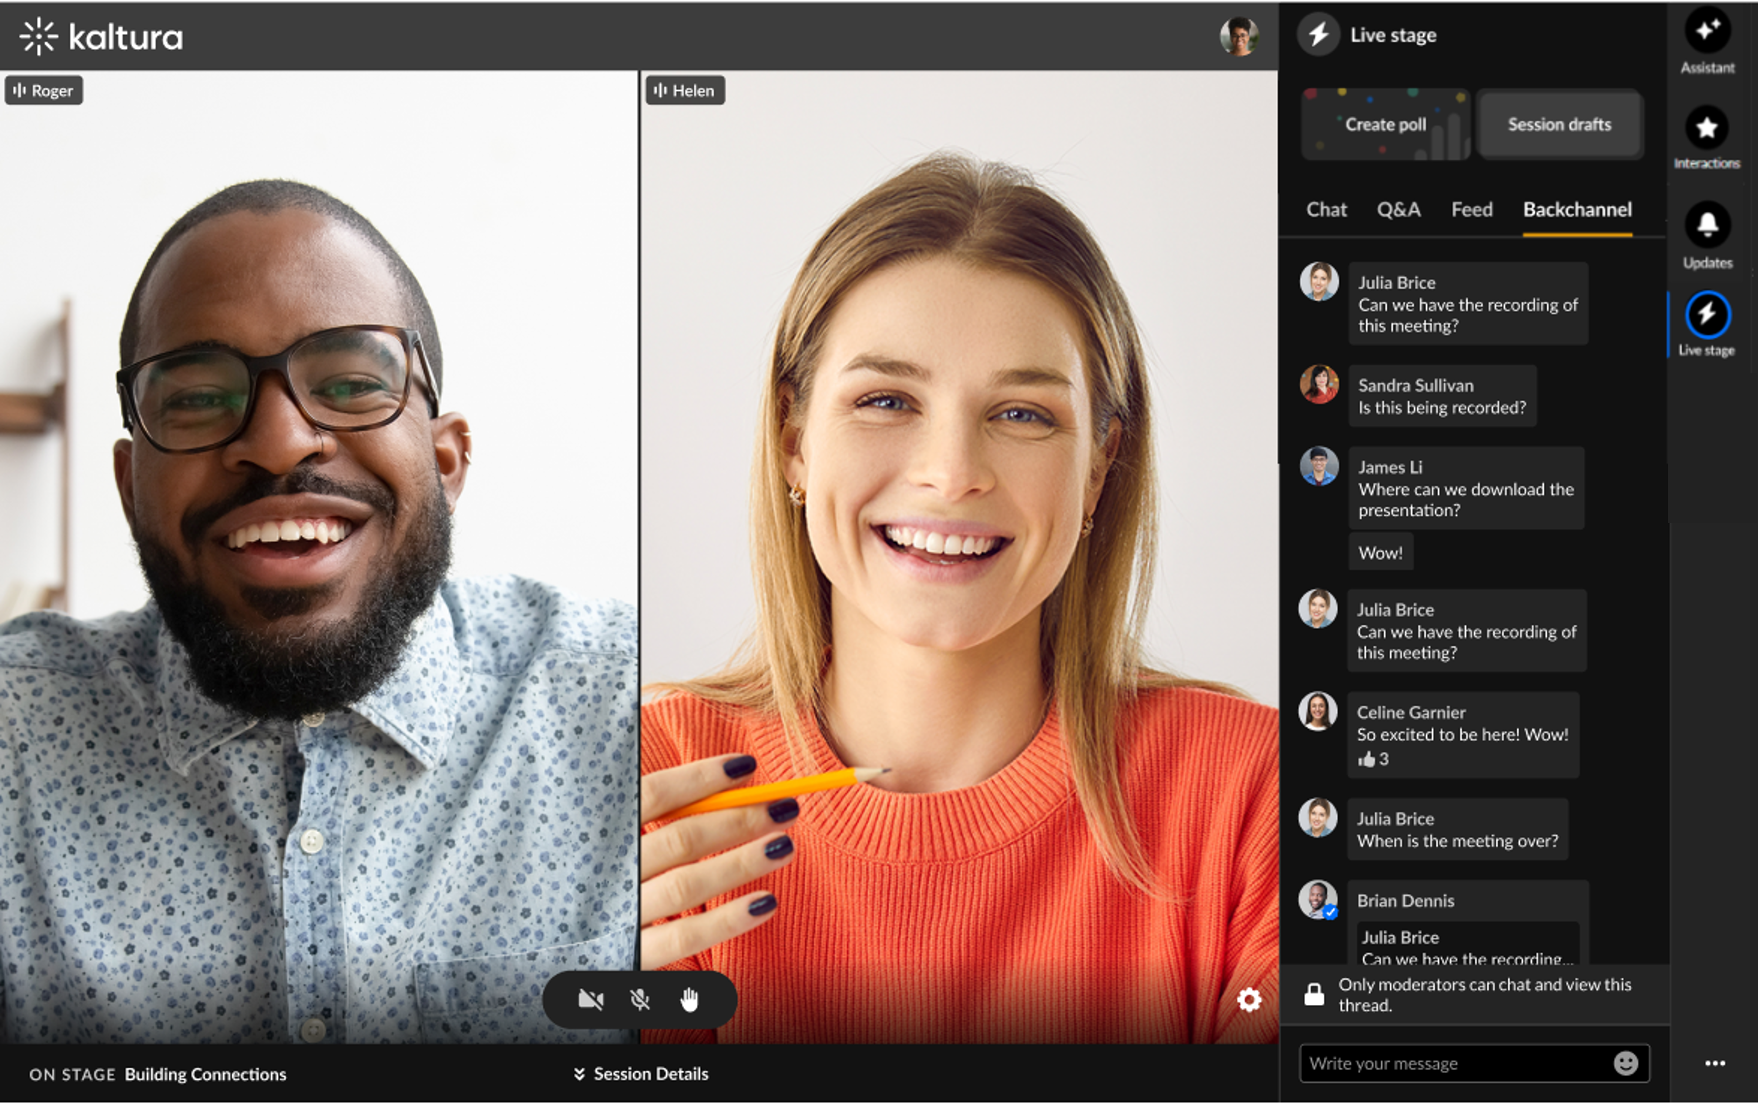
Task: Toggle the raise hand button
Action: click(x=689, y=1000)
